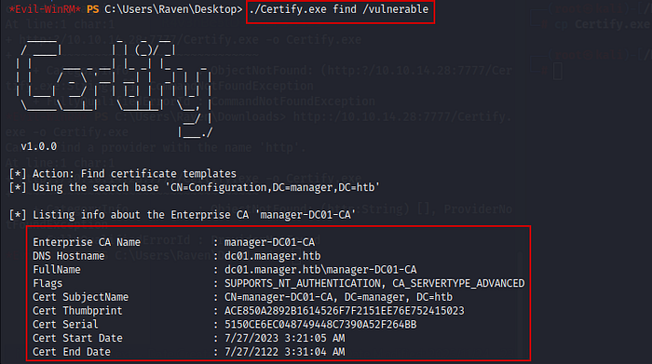This screenshot has height=364, width=652.
Task: Click the start date '7/27/2023 3:21:05 AM'
Action: pyautogui.click(x=284, y=338)
